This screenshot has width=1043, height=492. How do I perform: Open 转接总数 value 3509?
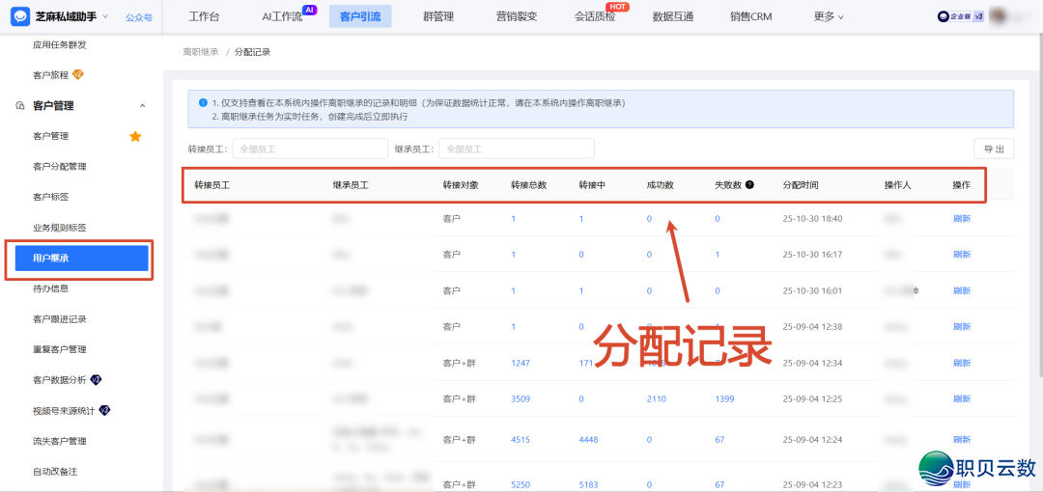[x=521, y=399]
